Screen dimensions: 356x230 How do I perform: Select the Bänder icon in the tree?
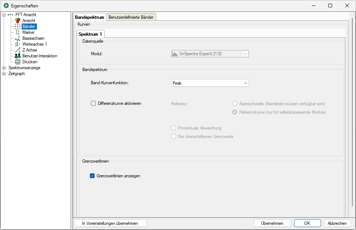point(18,26)
